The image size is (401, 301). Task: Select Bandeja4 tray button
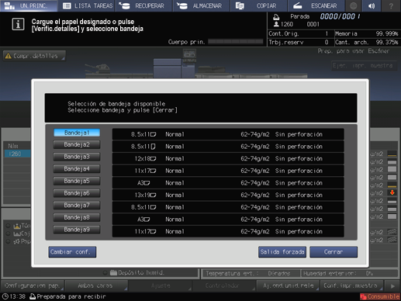tap(77, 169)
